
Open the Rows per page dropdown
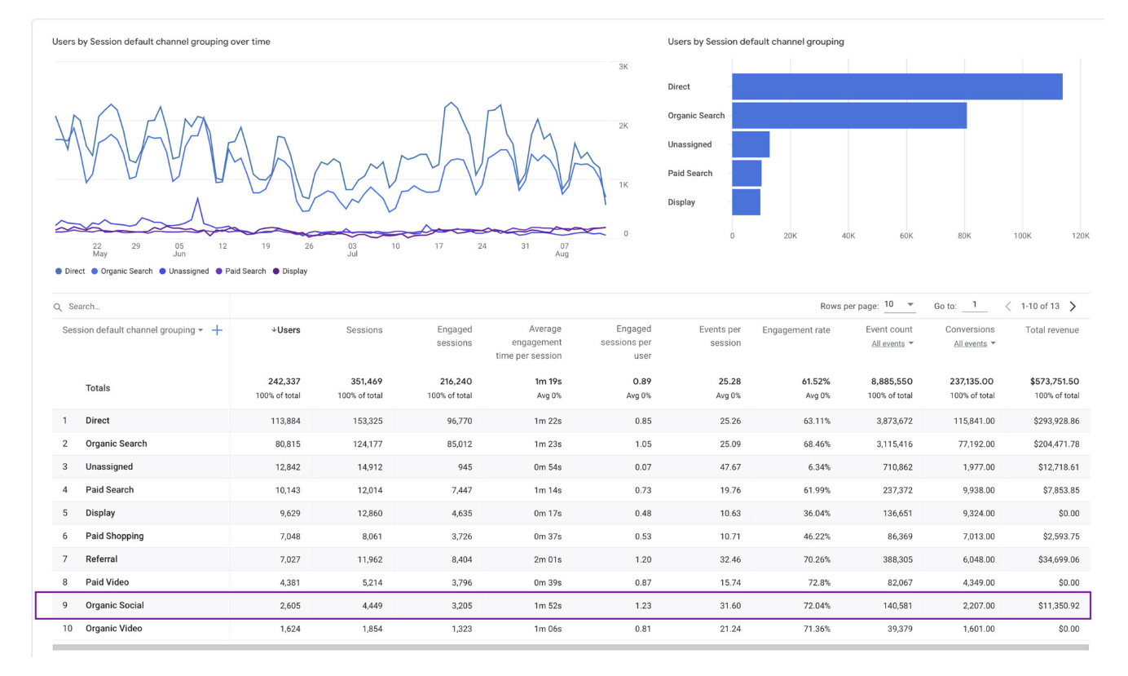click(x=900, y=305)
